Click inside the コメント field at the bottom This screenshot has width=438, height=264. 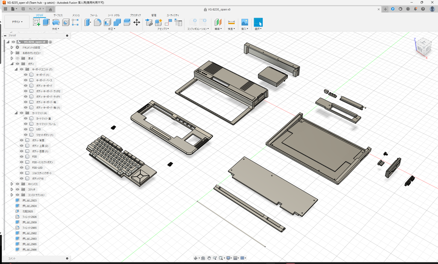(34, 258)
